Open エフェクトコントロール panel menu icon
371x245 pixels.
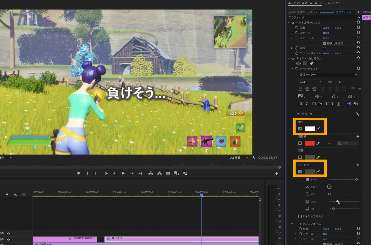click(x=321, y=3)
